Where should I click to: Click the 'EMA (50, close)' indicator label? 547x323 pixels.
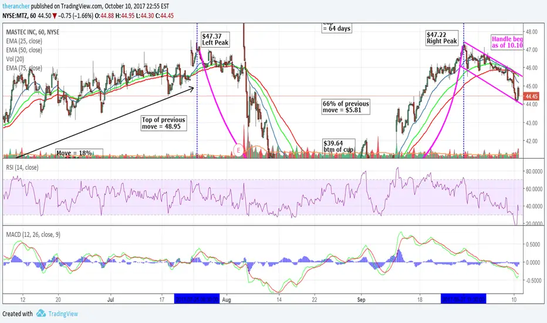[23, 51]
